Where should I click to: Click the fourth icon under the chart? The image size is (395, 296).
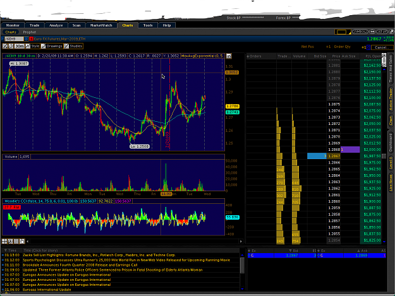click(x=22, y=242)
